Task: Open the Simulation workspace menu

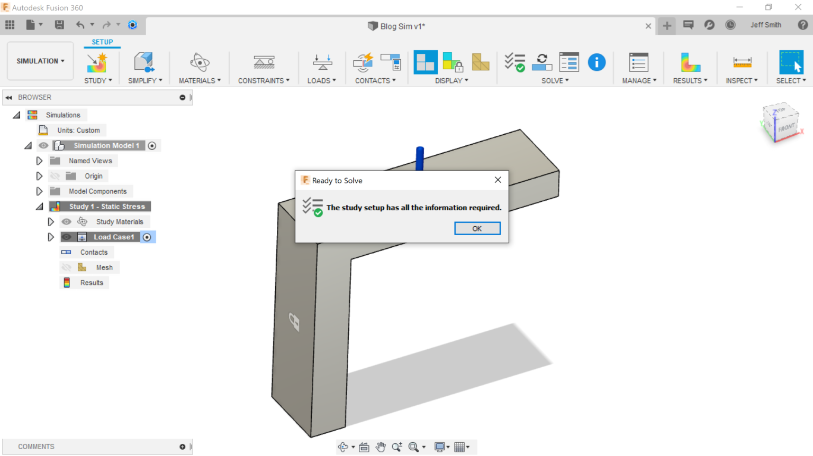Action: pyautogui.click(x=40, y=61)
